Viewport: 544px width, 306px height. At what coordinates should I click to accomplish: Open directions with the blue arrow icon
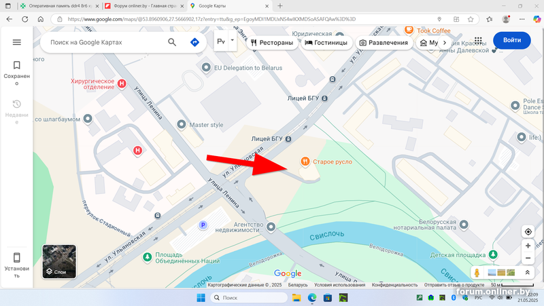pos(195,42)
